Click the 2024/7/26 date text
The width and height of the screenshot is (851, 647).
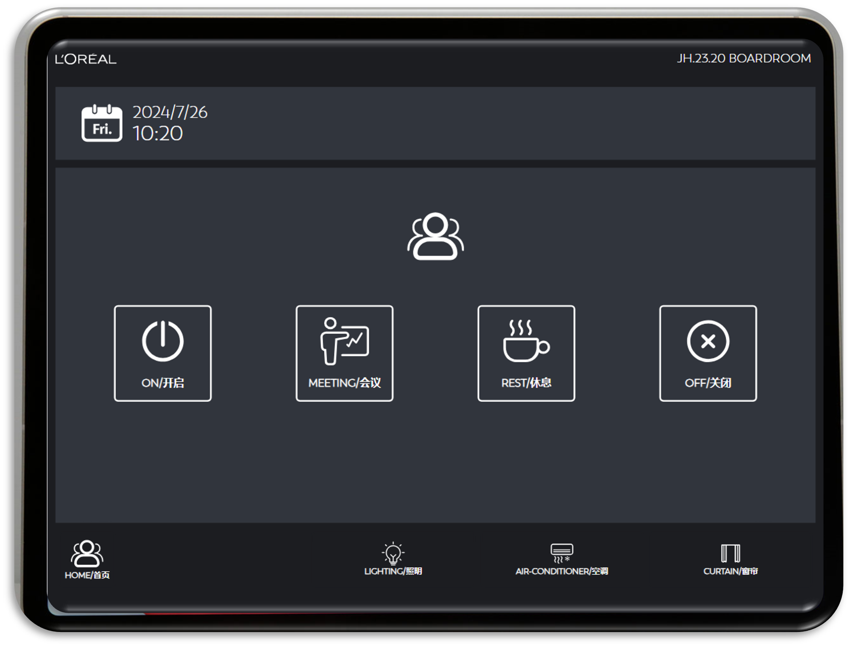pos(170,112)
